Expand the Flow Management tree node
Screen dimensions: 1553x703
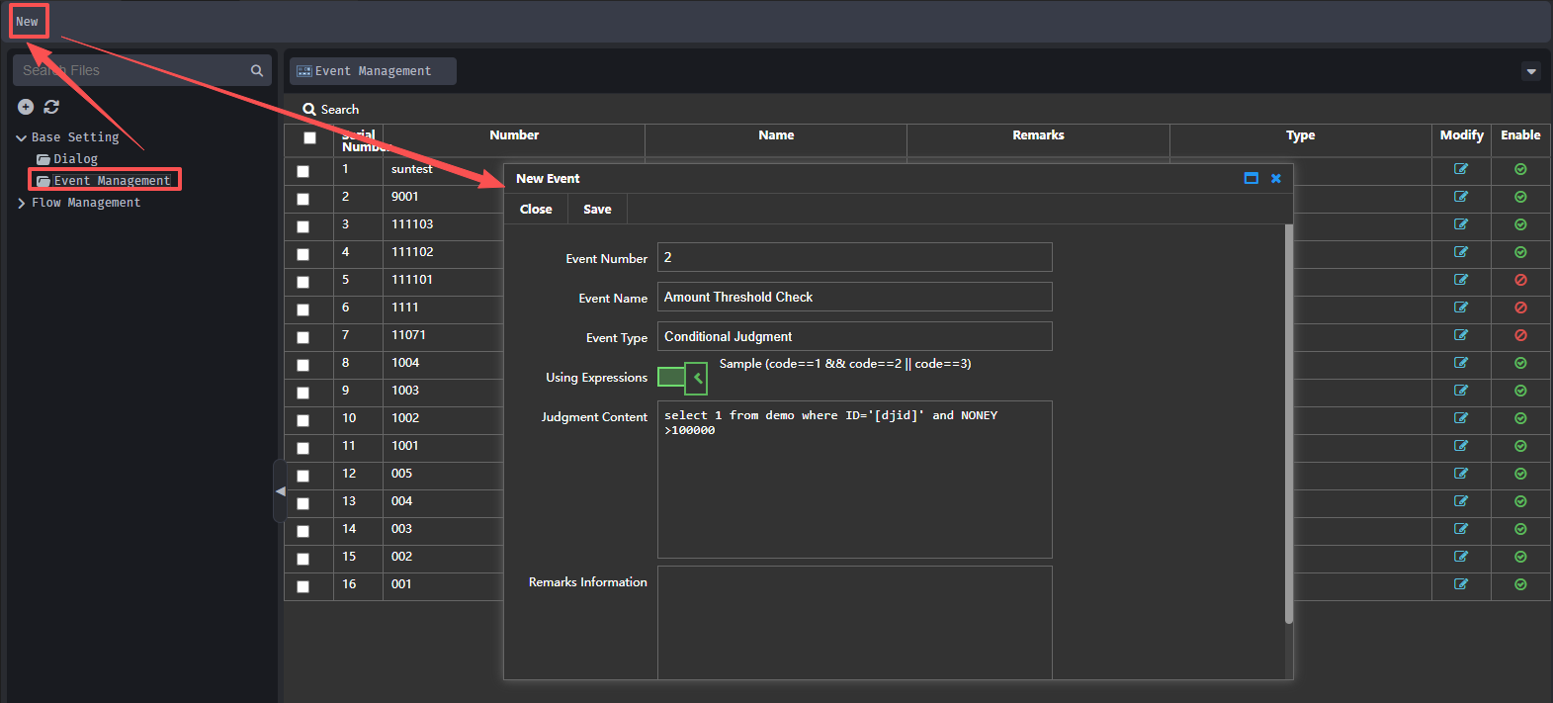[x=21, y=203]
